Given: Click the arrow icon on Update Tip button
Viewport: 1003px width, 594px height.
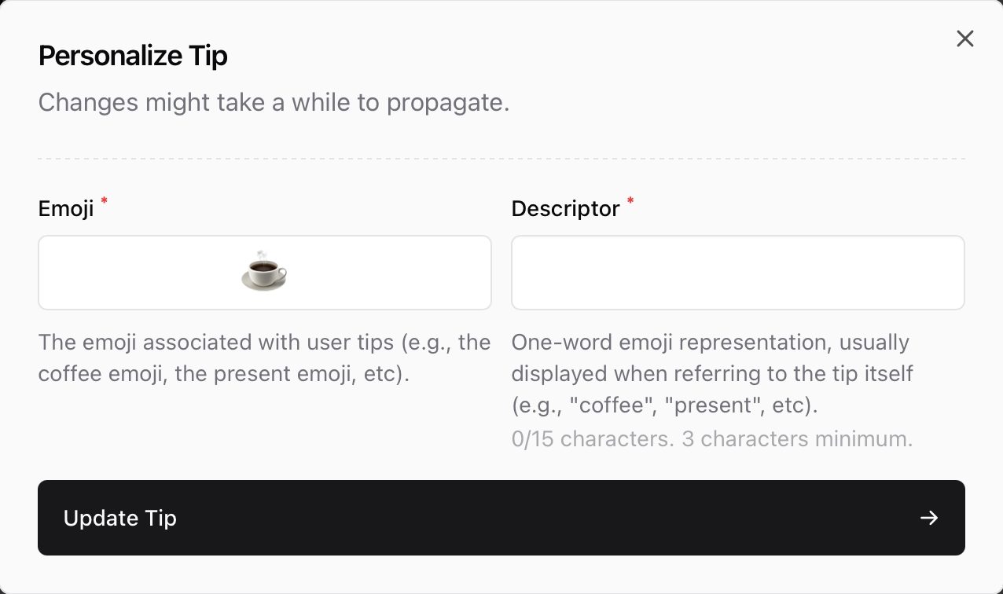Looking at the screenshot, I should click(929, 518).
